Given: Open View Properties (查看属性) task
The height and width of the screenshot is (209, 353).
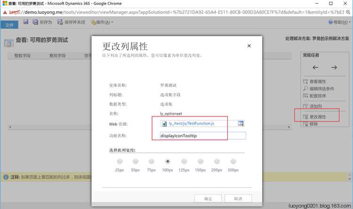Looking at the screenshot, I should (x=315, y=81).
